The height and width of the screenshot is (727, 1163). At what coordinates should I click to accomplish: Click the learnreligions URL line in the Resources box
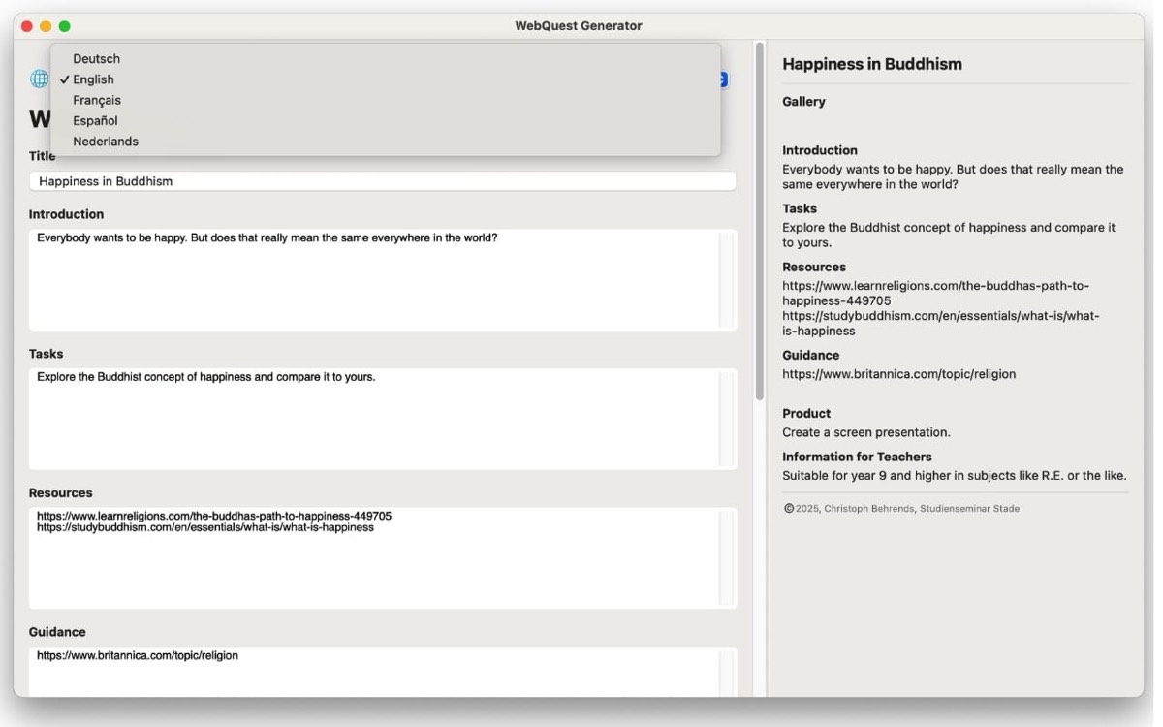tap(214, 517)
